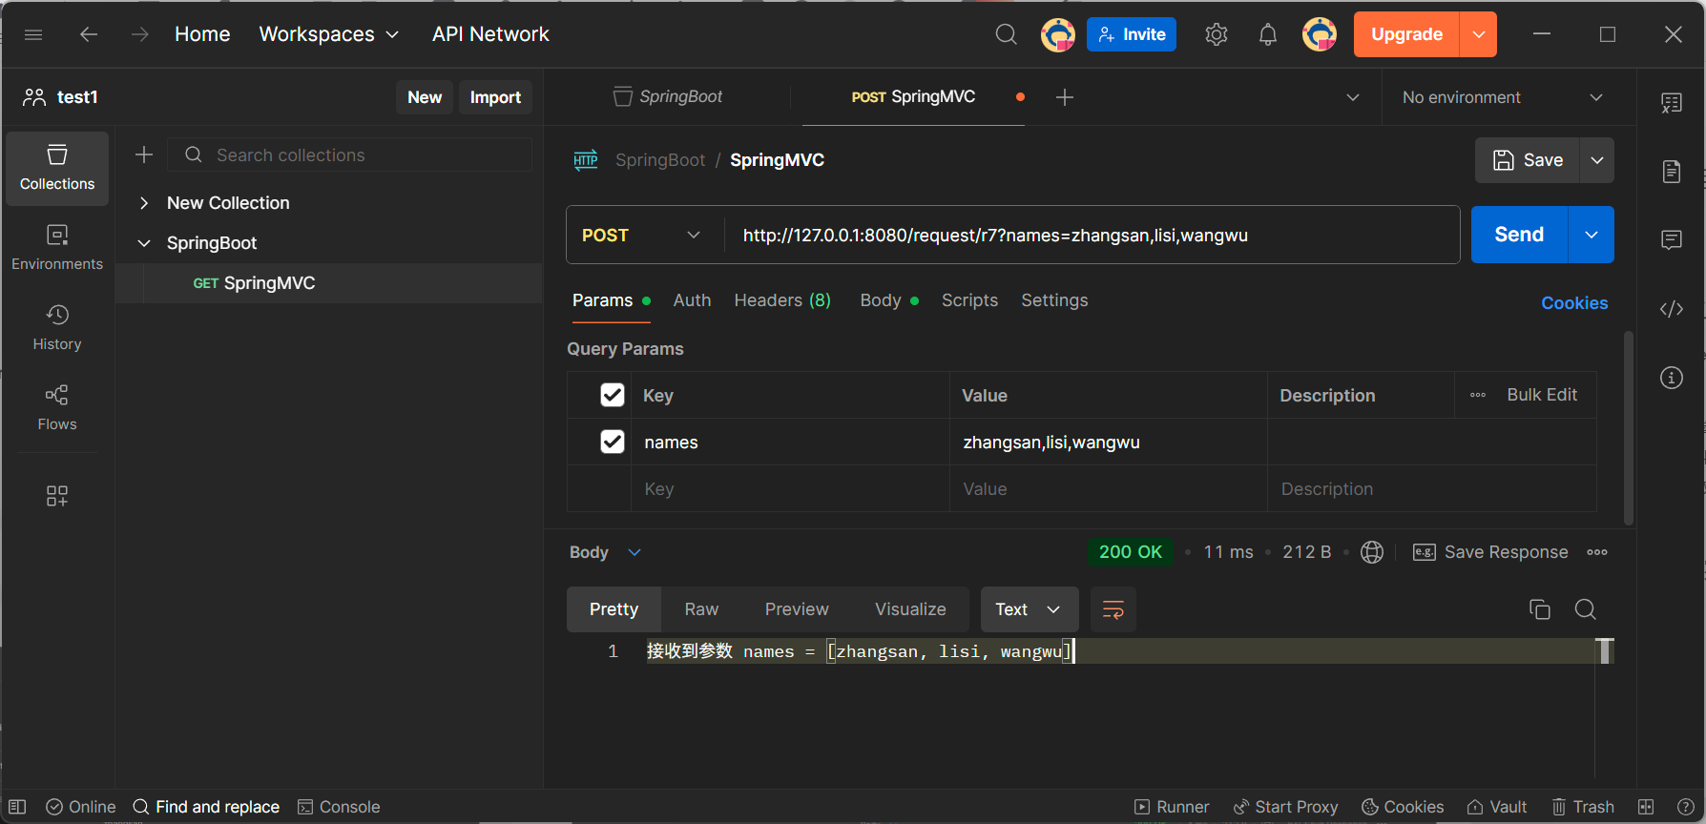Open the SpringBoot collection tab

click(668, 97)
